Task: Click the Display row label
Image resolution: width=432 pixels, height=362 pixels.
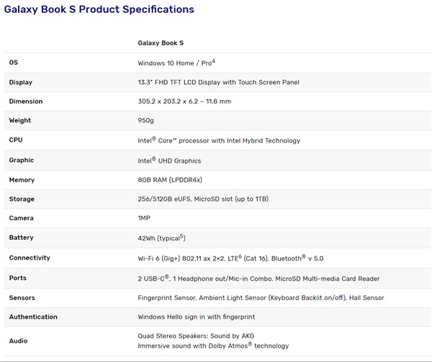Action: (x=21, y=82)
